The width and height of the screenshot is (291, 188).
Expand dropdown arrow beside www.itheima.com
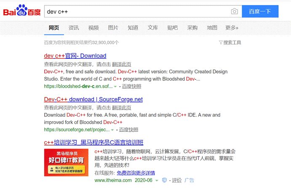coord(156,180)
